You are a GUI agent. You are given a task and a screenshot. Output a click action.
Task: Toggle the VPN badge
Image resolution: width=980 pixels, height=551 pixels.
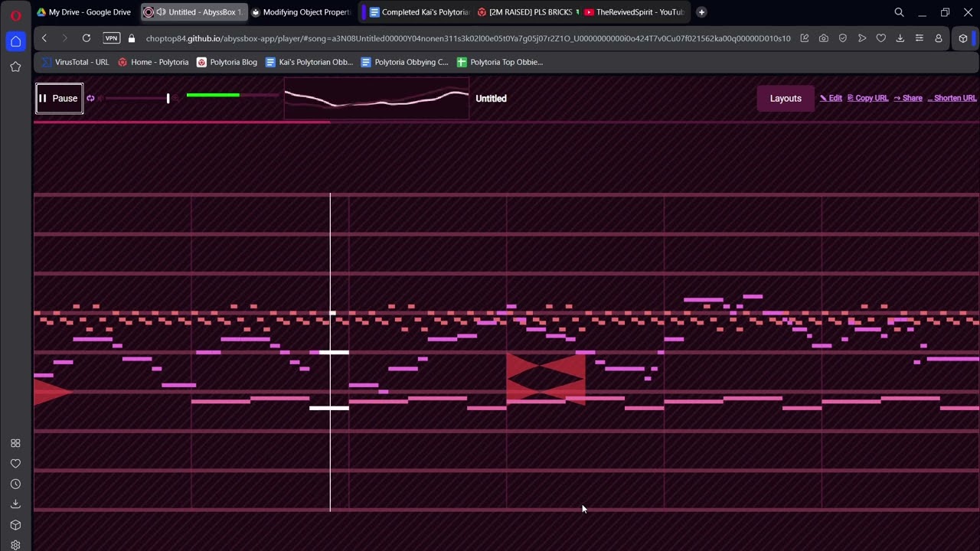point(112,38)
